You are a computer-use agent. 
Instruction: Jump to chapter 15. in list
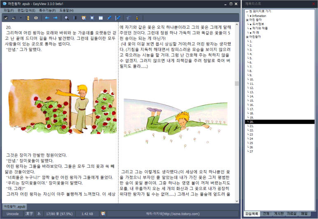(x=251, y=101)
